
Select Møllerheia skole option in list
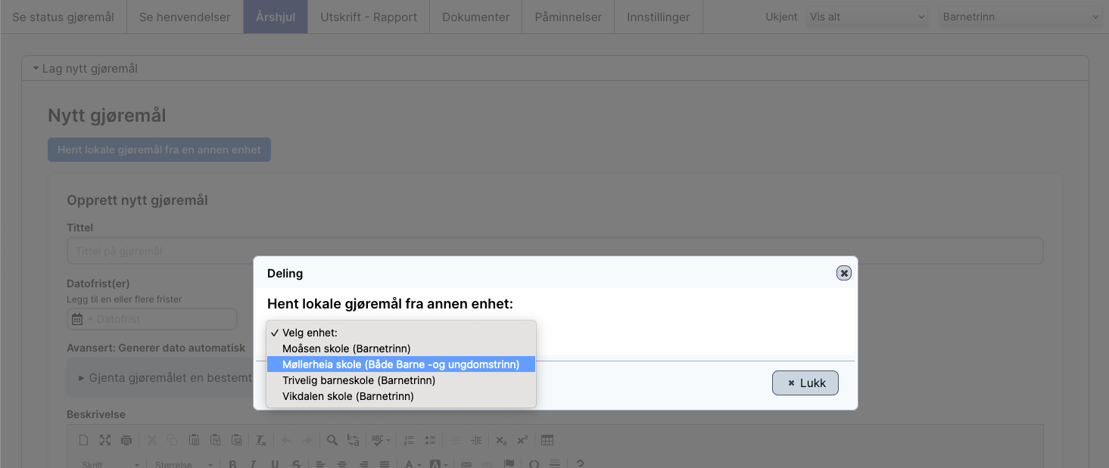click(401, 364)
